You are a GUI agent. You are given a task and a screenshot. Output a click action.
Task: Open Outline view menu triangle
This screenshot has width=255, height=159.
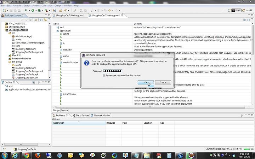click(x=42, y=82)
